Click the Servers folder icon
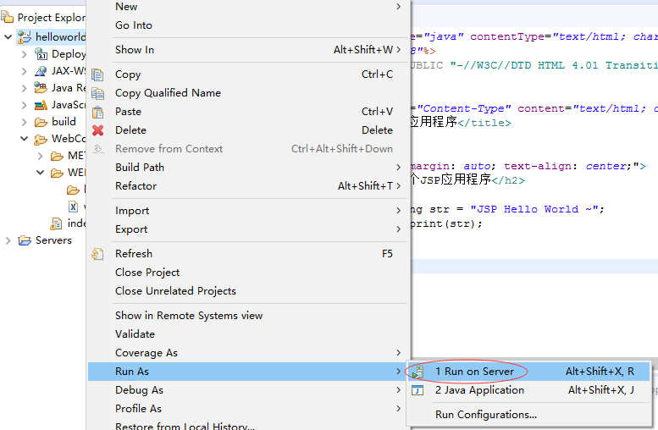This screenshot has height=430, width=658. coord(25,240)
